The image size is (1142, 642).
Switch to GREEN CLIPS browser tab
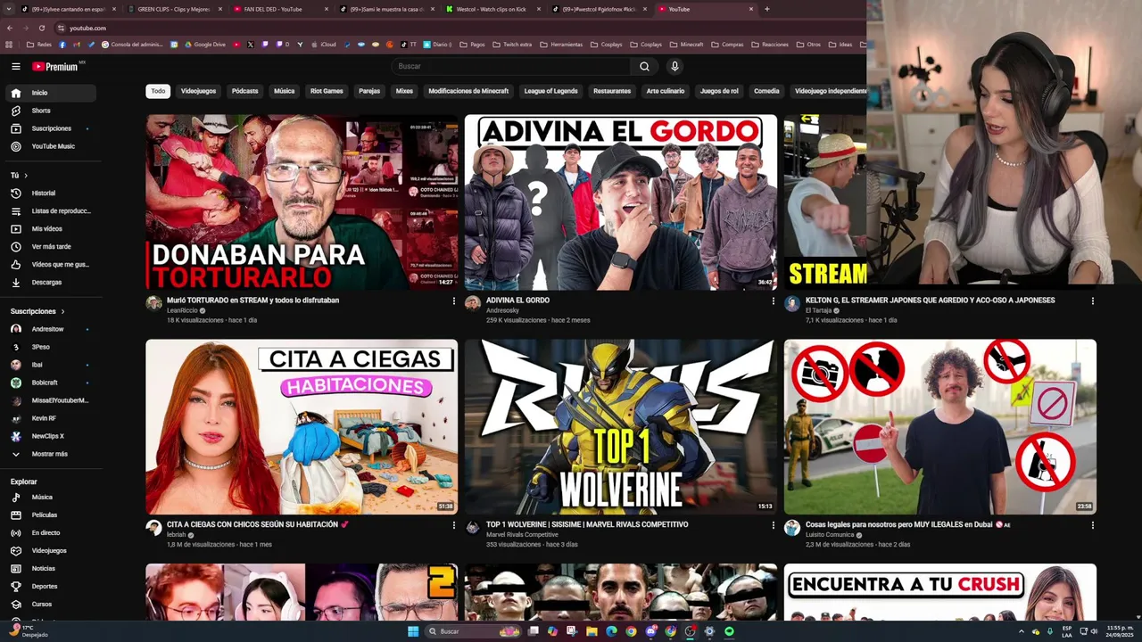pos(174,9)
